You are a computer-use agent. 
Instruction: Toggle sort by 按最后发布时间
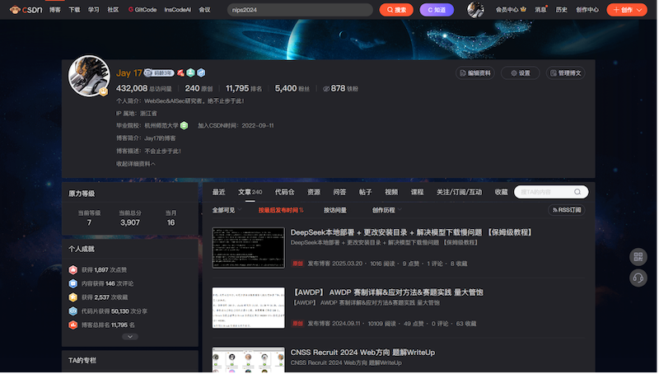point(280,210)
